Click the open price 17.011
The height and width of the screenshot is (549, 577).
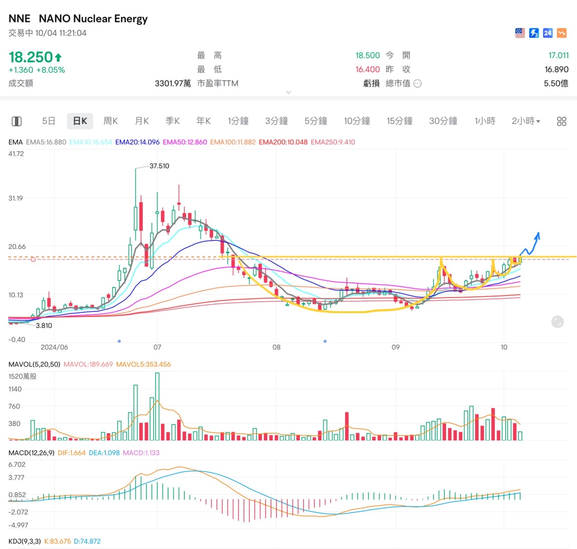(x=558, y=56)
